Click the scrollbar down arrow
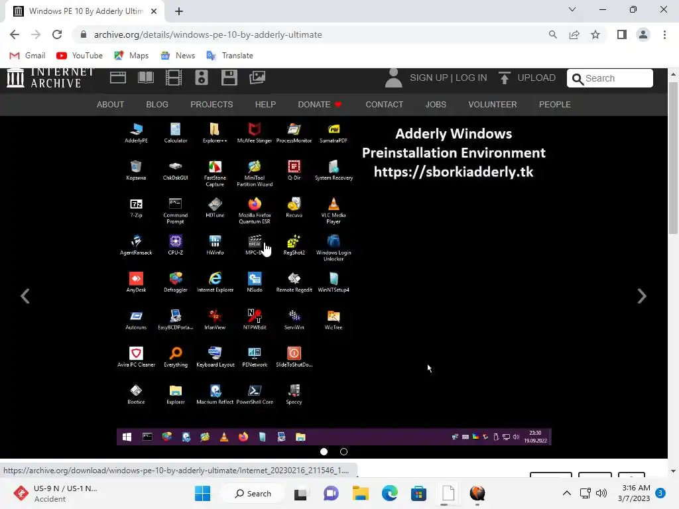 (x=673, y=471)
